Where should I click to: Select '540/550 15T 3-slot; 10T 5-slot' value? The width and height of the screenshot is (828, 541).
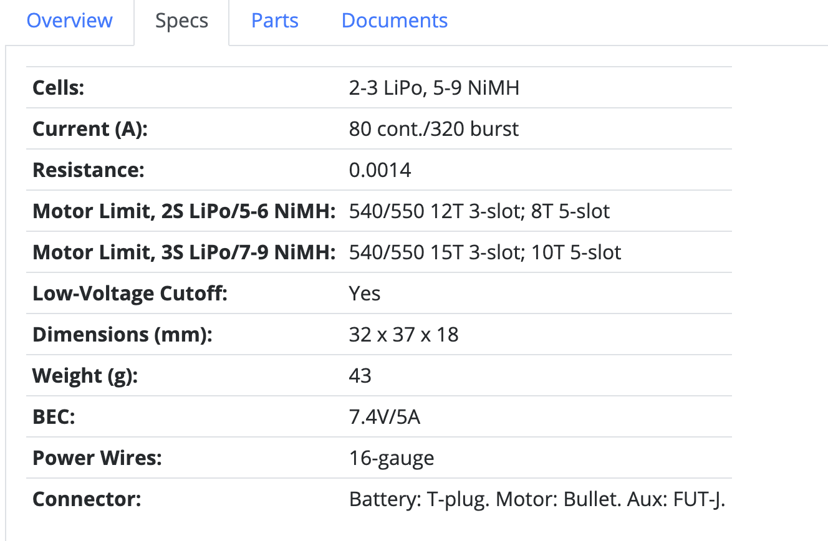coord(485,252)
